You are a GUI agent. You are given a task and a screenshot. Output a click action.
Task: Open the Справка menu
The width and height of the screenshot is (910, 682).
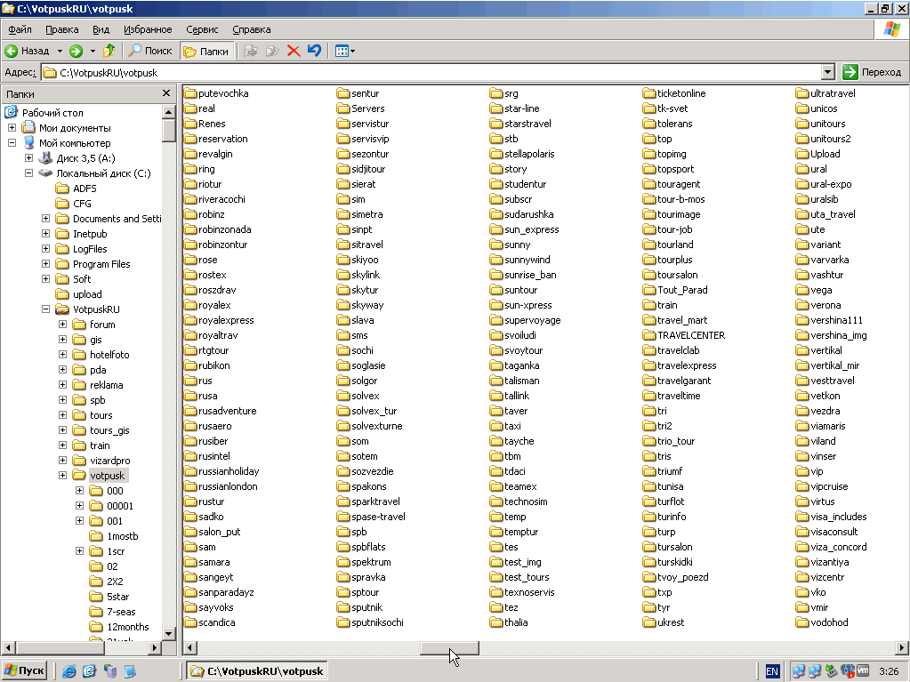click(x=251, y=29)
